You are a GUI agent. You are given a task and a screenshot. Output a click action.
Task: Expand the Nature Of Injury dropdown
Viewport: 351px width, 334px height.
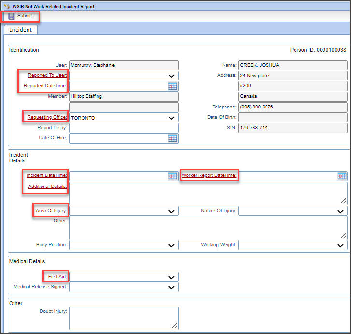coord(340,211)
